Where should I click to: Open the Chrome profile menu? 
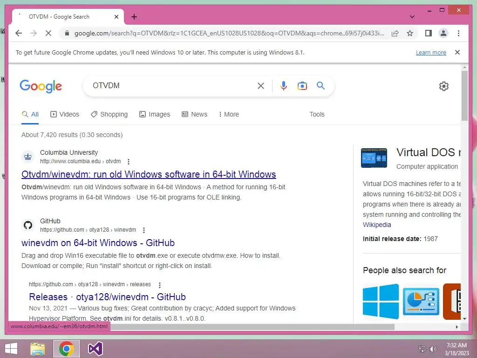[x=443, y=33]
